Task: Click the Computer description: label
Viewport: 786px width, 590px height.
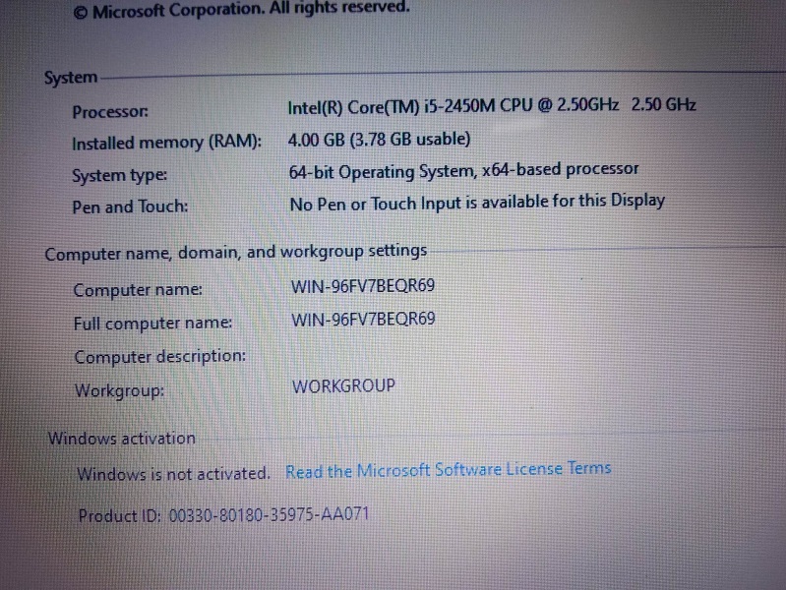Action: coord(160,356)
